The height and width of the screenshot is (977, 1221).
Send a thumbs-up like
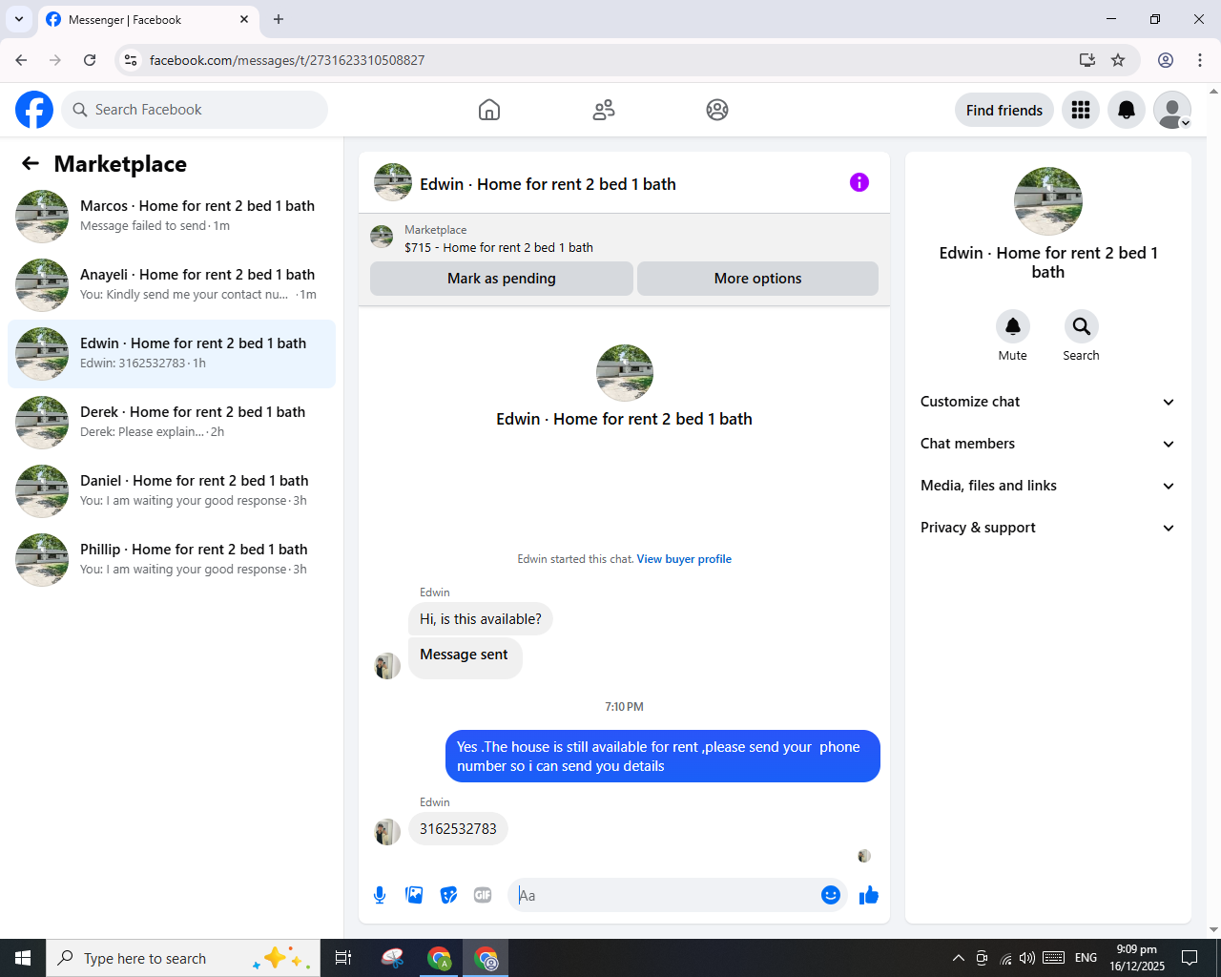point(869,895)
